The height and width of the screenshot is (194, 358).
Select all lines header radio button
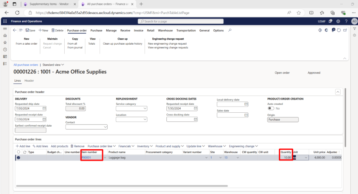[x=19, y=152]
